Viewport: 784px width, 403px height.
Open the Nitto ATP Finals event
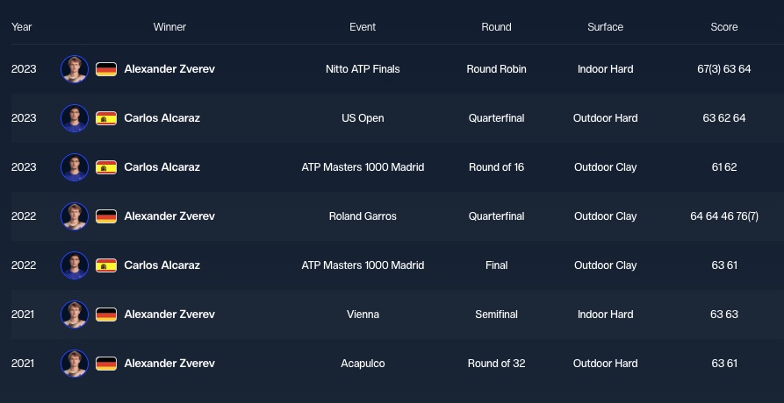[363, 69]
